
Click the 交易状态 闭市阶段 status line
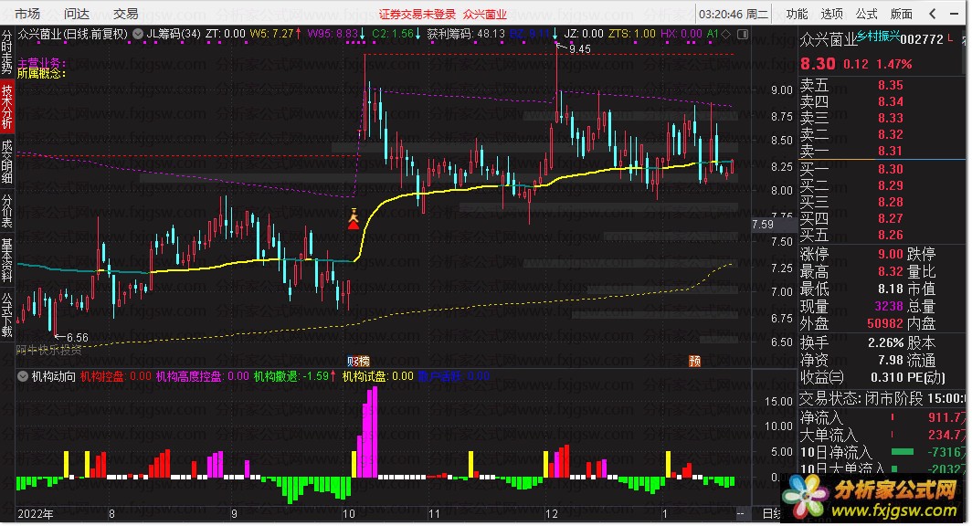[x=882, y=398]
